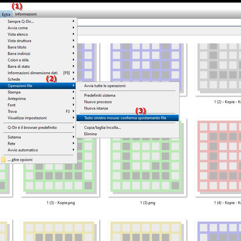Open the Extra menu
The image size is (241, 241).
6,14
